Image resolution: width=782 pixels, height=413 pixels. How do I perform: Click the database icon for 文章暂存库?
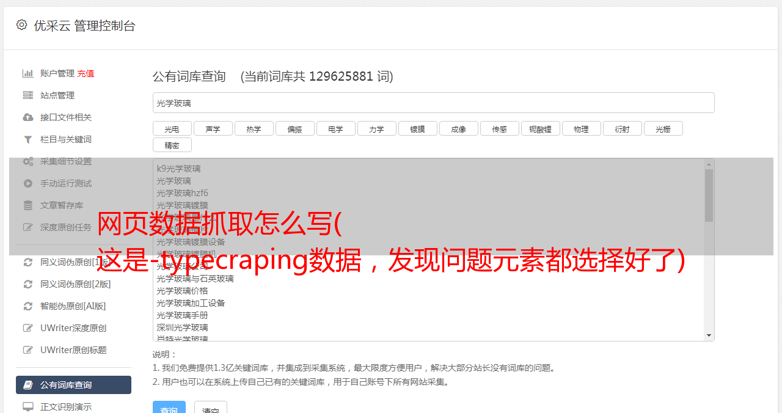point(27,205)
